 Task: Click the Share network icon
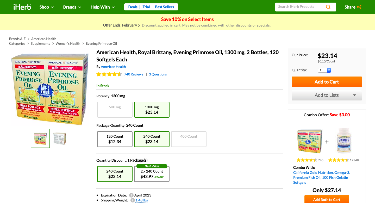tap(359, 7)
